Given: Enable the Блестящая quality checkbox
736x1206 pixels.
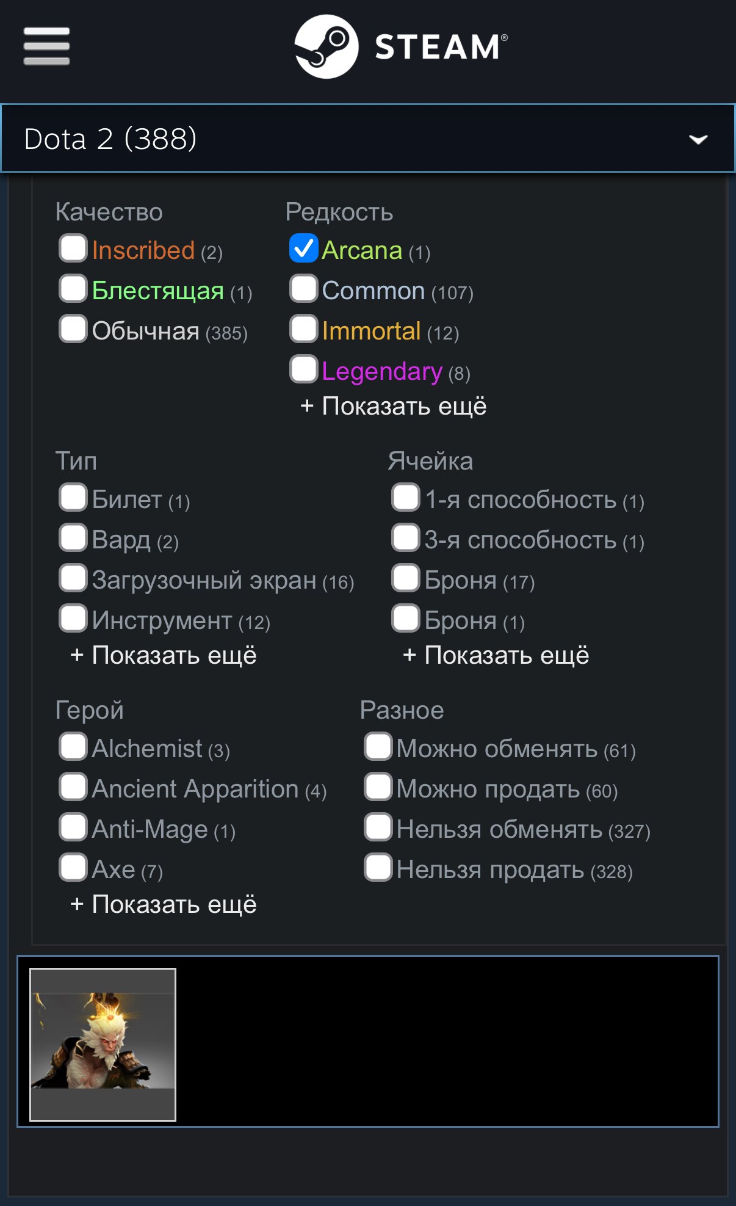Looking at the screenshot, I should tap(73, 289).
